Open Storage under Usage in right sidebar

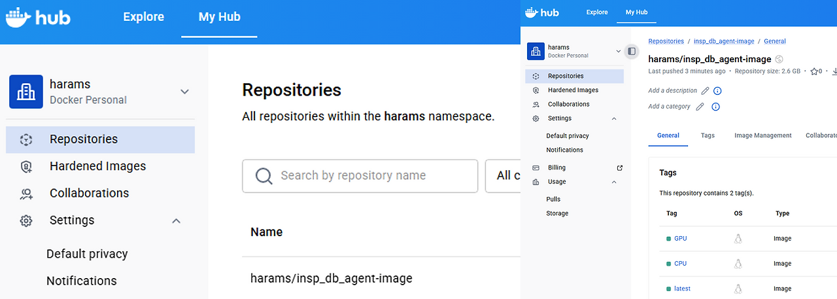[557, 213]
